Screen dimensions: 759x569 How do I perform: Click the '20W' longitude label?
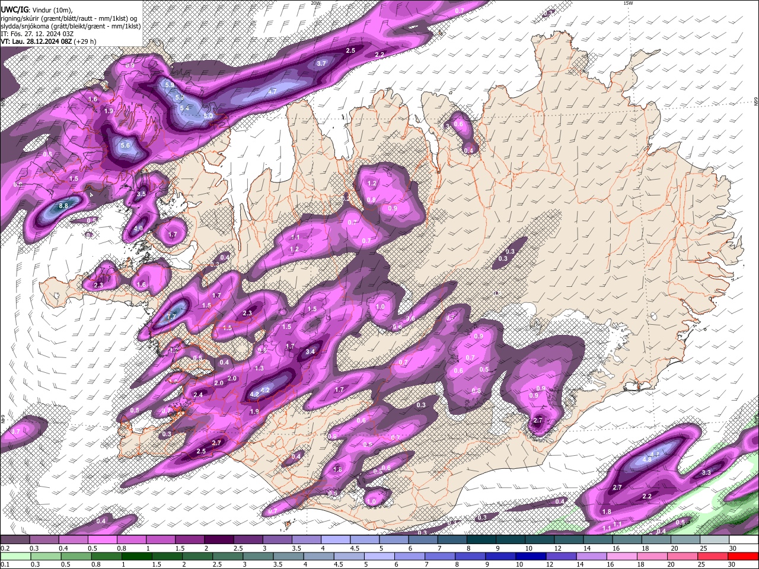315,3
